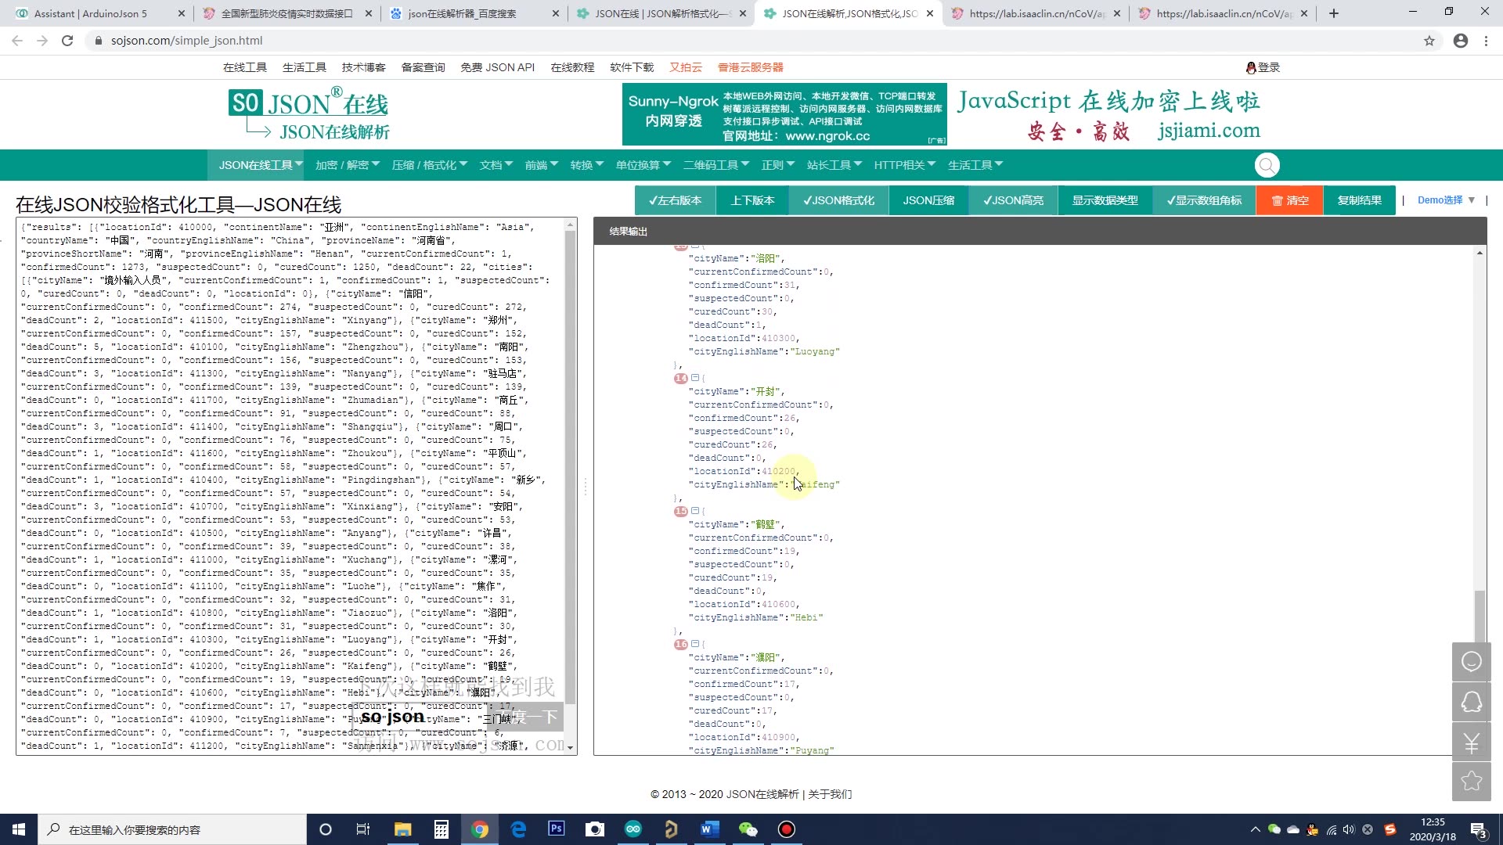The width and height of the screenshot is (1503, 845).
Task: Collapse array item 15 node
Action: tap(694, 511)
